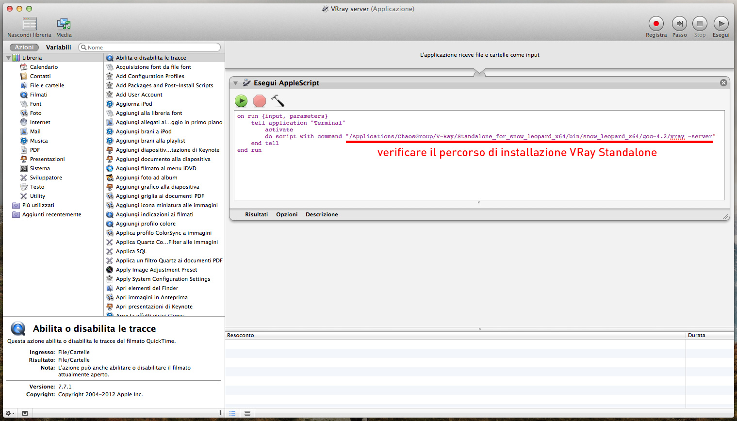Run the AppleScript with the green play button
Viewport: 737px width, 421px height.
[241, 101]
